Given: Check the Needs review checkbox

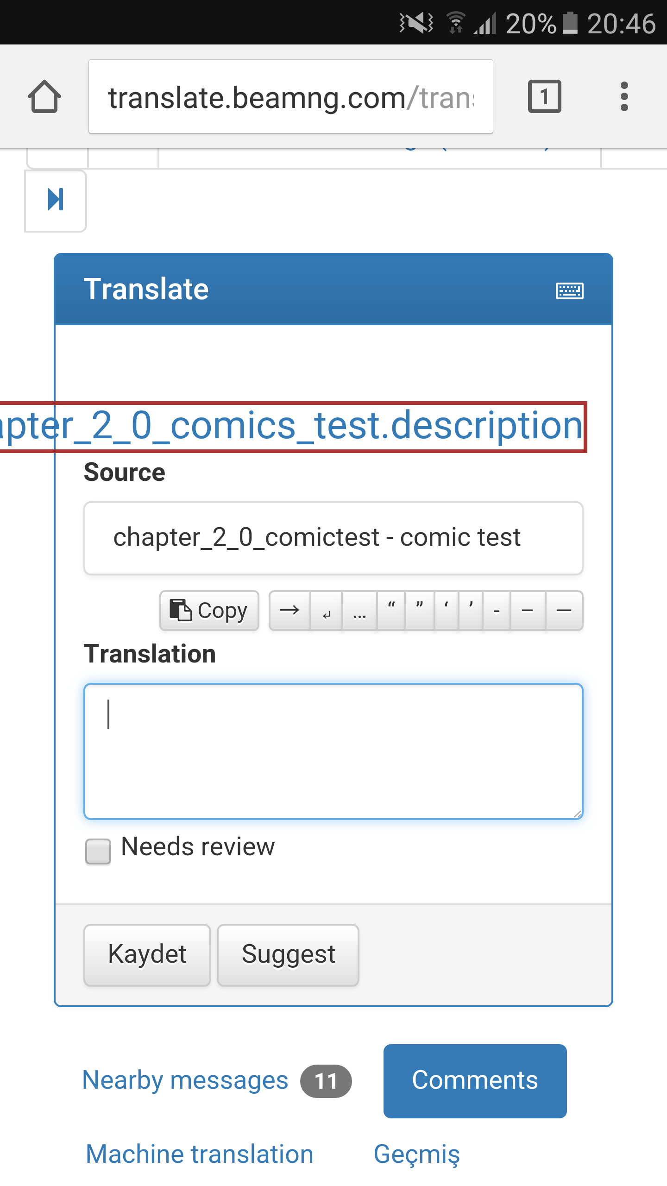Looking at the screenshot, I should click(98, 851).
